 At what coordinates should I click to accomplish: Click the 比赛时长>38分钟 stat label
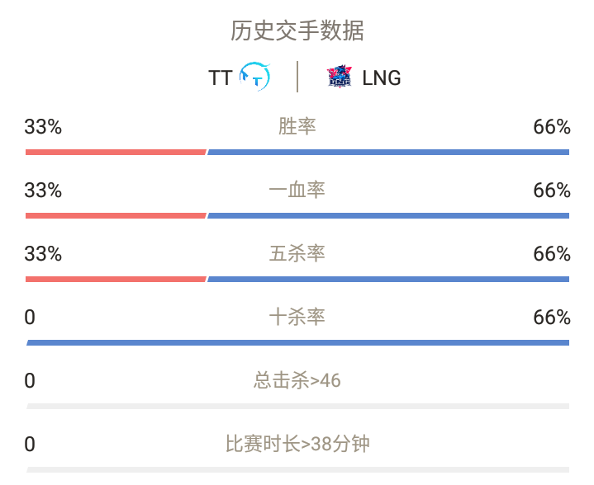click(297, 444)
